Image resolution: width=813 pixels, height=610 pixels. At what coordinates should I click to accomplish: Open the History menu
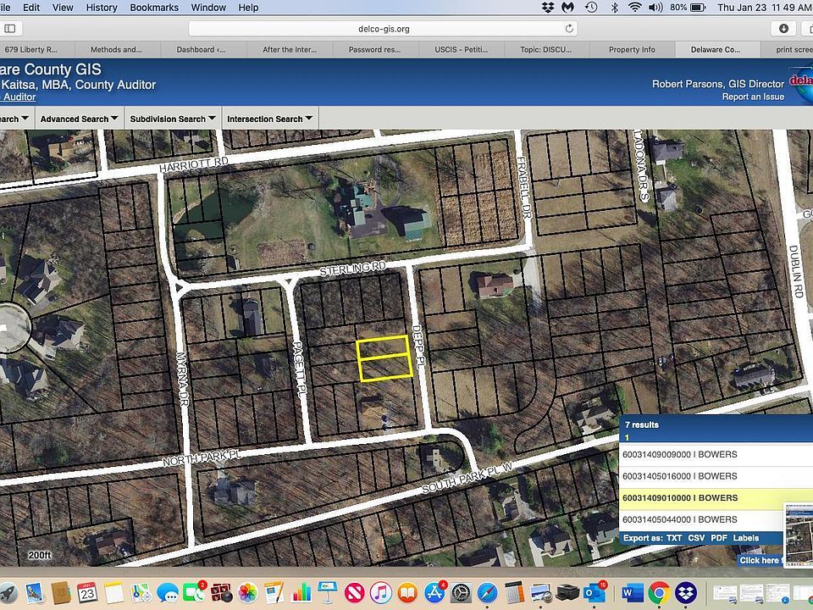101,8
